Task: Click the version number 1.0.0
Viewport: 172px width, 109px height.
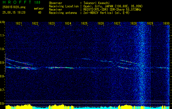Action: (x=37, y=2)
